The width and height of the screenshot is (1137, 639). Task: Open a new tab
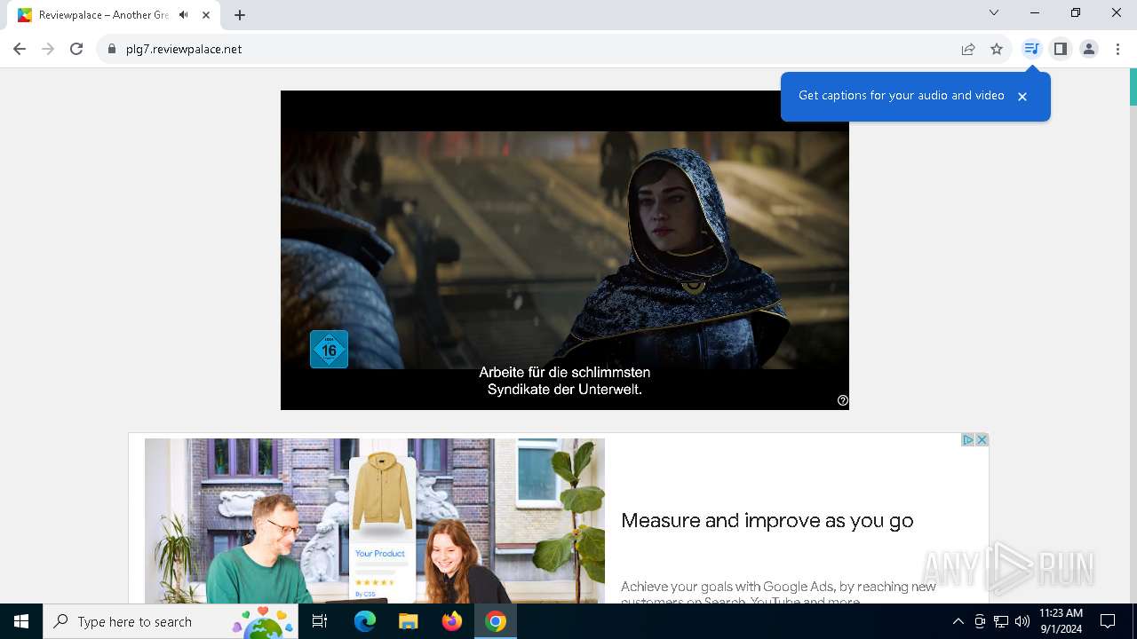(240, 15)
